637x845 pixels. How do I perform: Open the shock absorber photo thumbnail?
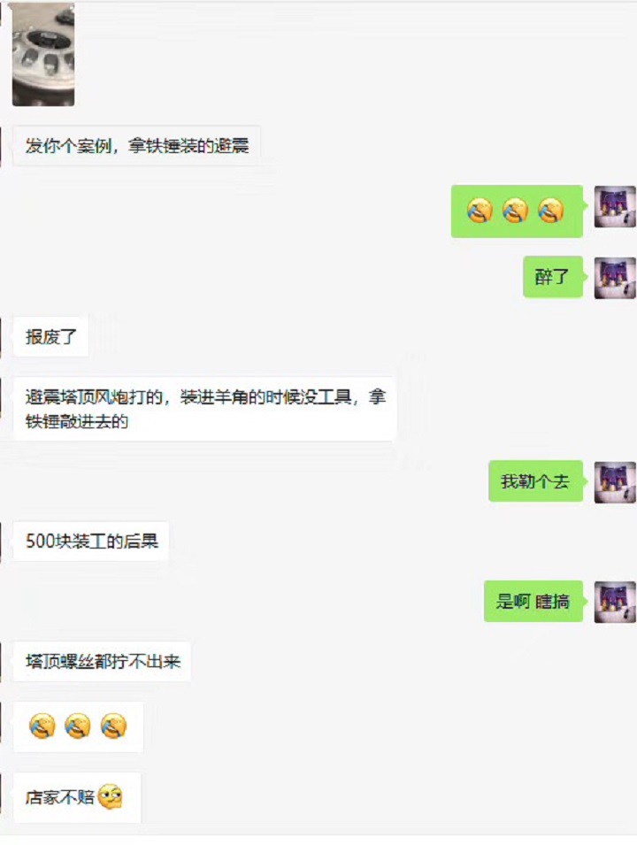pos(43,54)
